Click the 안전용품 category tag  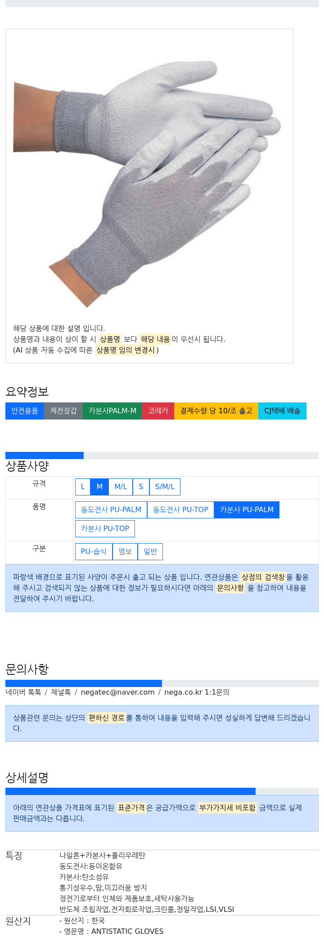click(25, 411)
